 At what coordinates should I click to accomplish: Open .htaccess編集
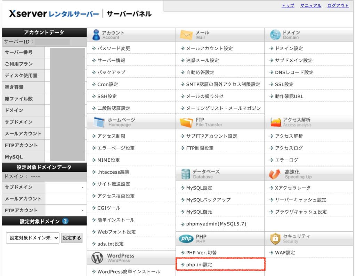[113, 172]
